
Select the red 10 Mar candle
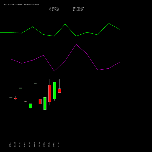pyautogui.click(x=40, y=102)
